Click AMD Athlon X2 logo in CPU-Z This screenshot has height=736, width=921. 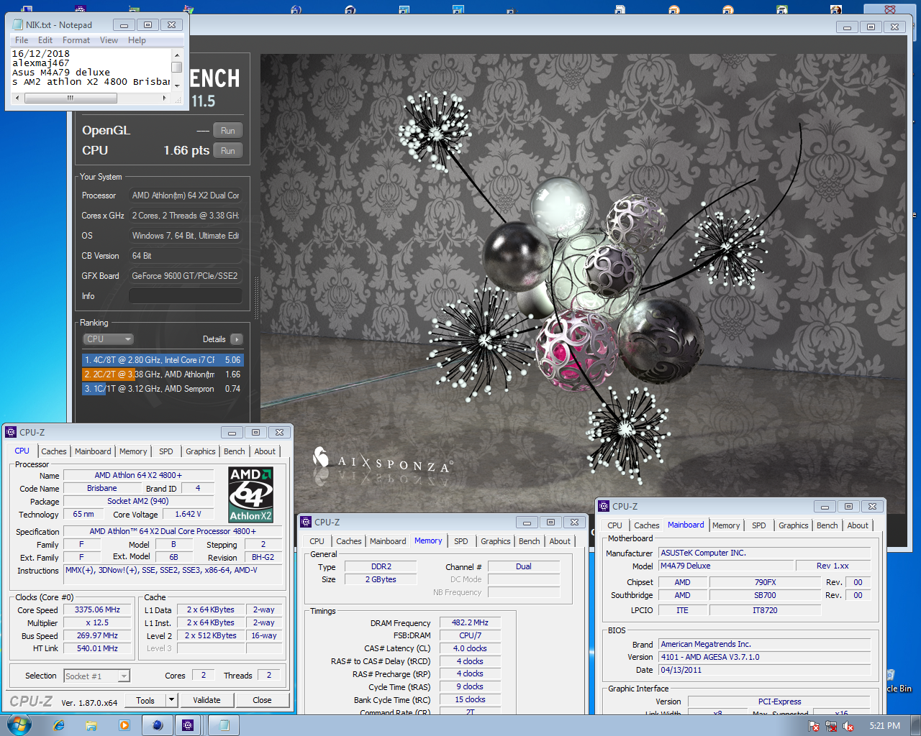[x=250, y=494]
